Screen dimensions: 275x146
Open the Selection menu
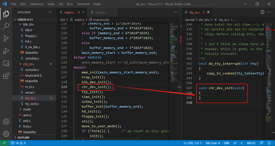pos(36,4)
